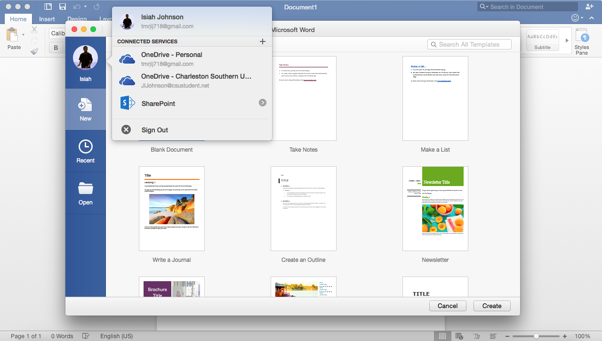
Task: Open the search options magnifier dropdown
Action: [483, 7]
